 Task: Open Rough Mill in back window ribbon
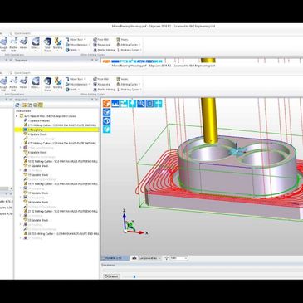pyautogui.click(x=3, y=45)
